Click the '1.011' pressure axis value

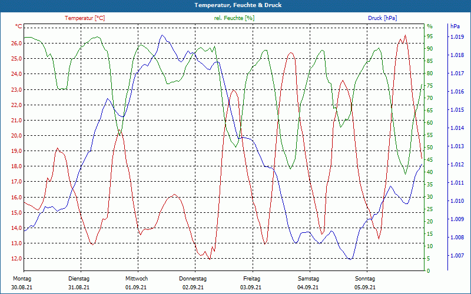pyautogui.click(x=457, y=183)
